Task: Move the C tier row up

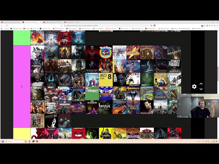Action: [x=201, y=84]
